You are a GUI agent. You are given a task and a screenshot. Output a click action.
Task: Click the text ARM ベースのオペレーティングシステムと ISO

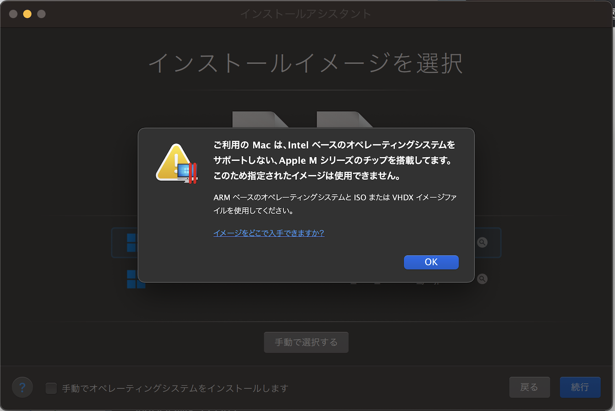pos(290,197)
